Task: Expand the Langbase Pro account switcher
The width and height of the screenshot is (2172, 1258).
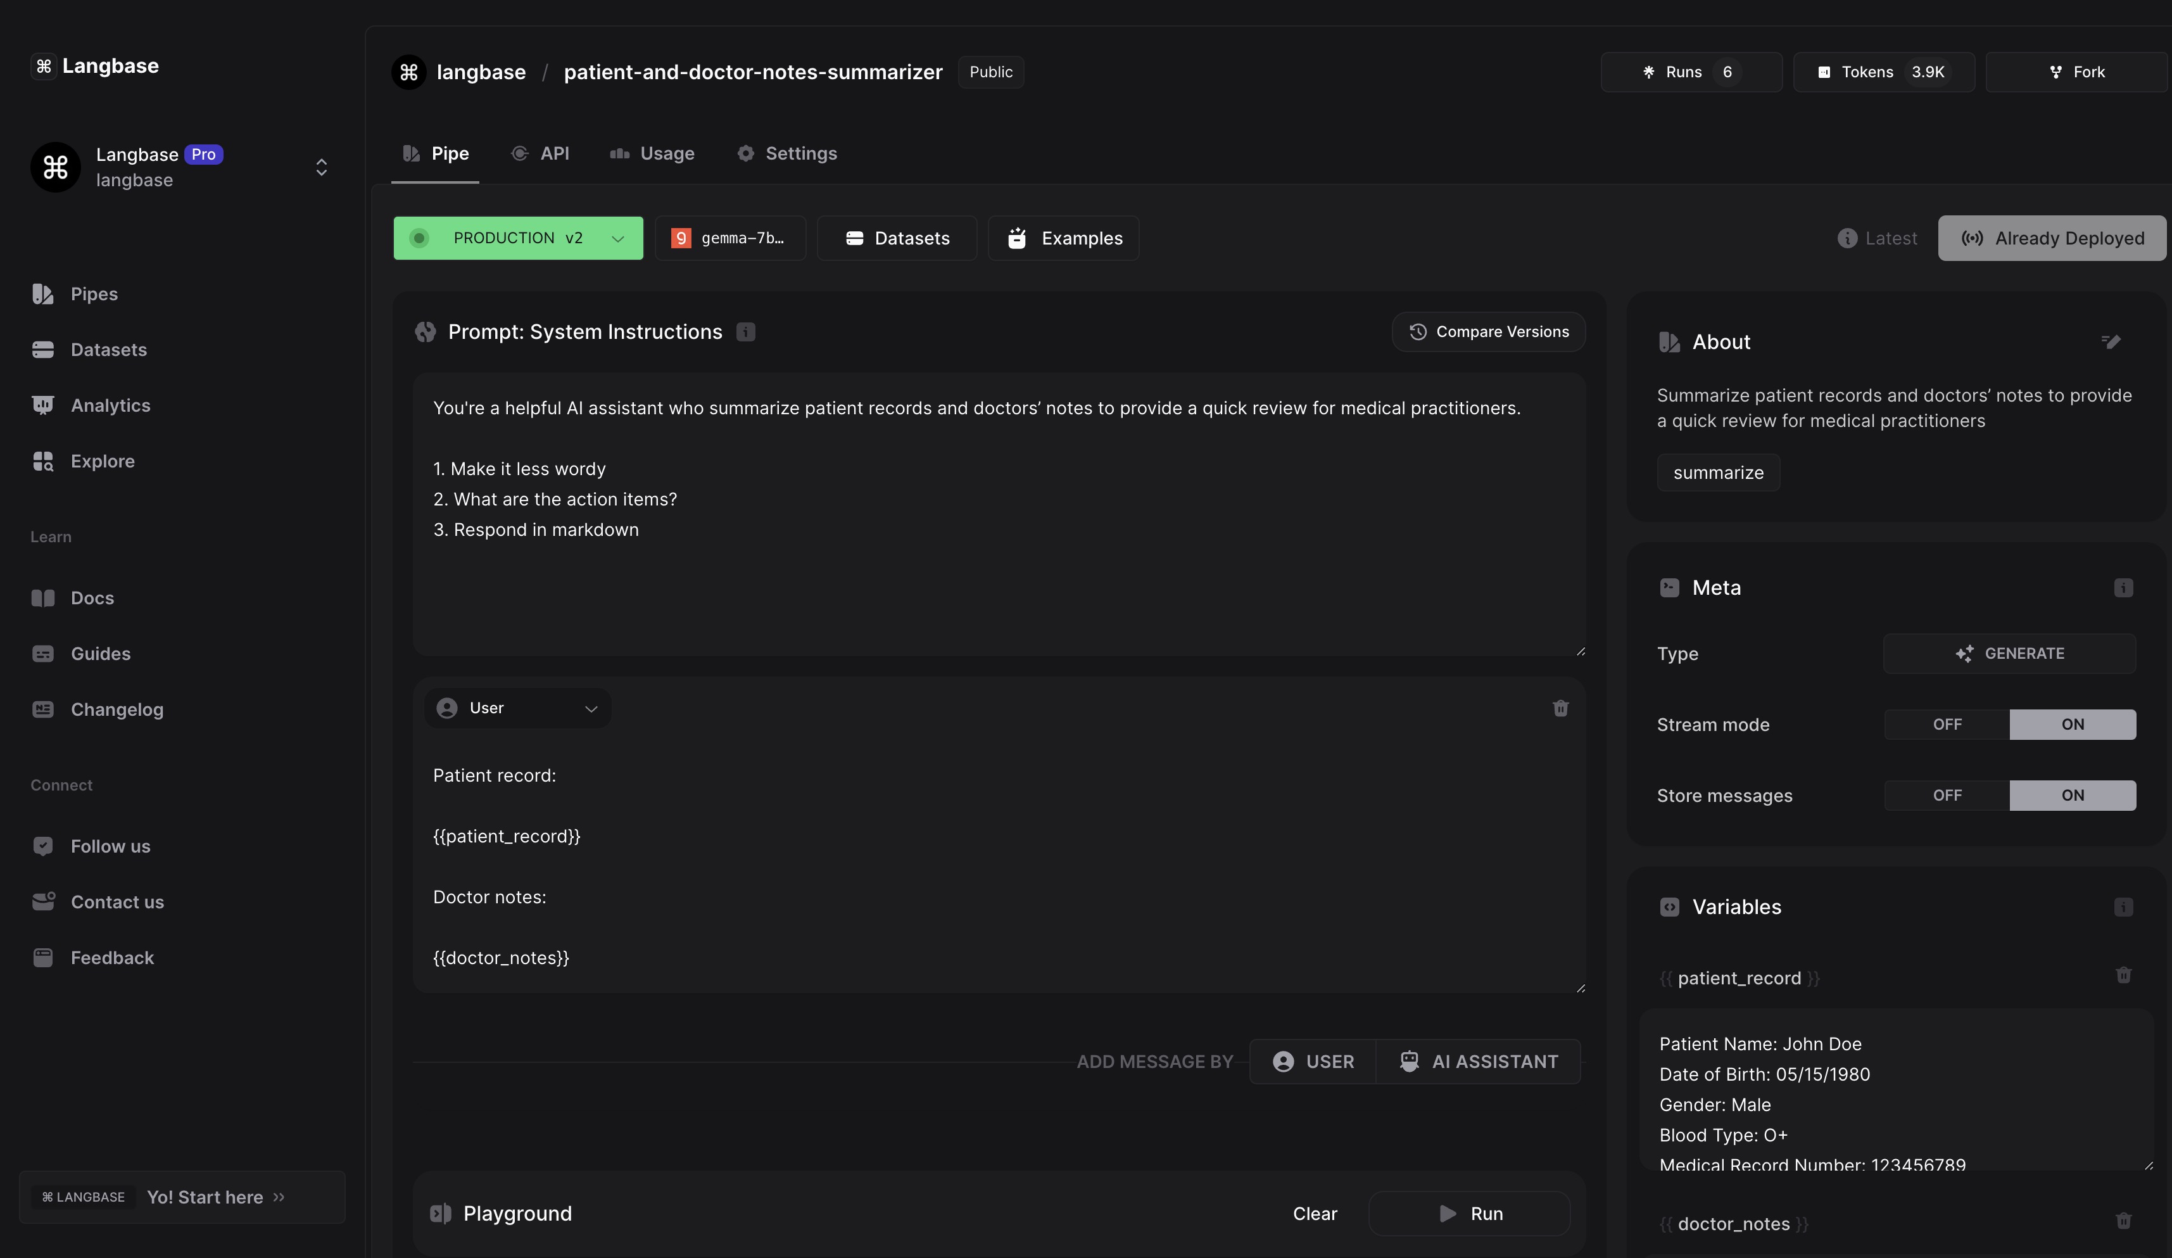Action: 320,167
